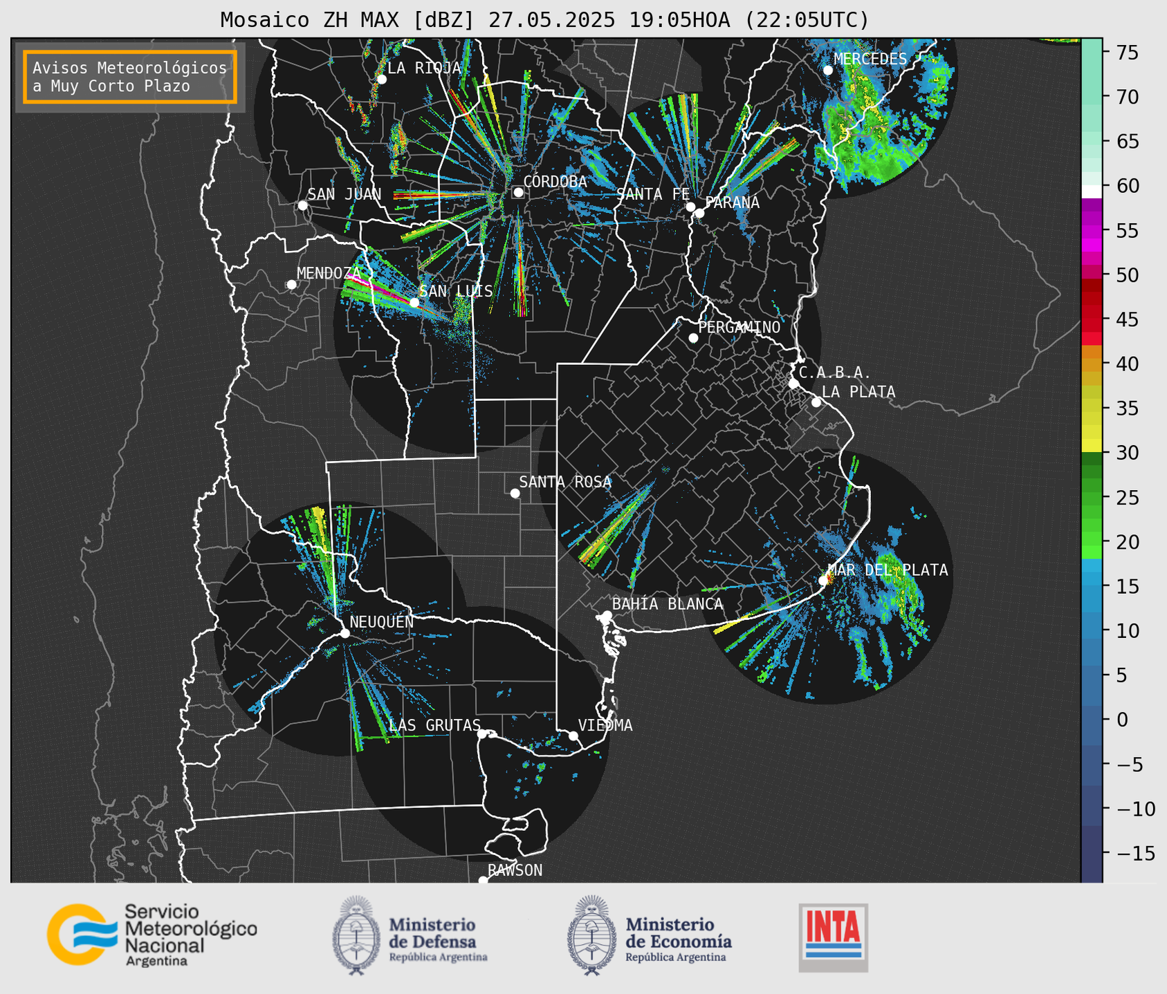Click the 'MAR DEL PLATA' map label
This screenshot has width=1167, height=994.
tap(888, 570)
